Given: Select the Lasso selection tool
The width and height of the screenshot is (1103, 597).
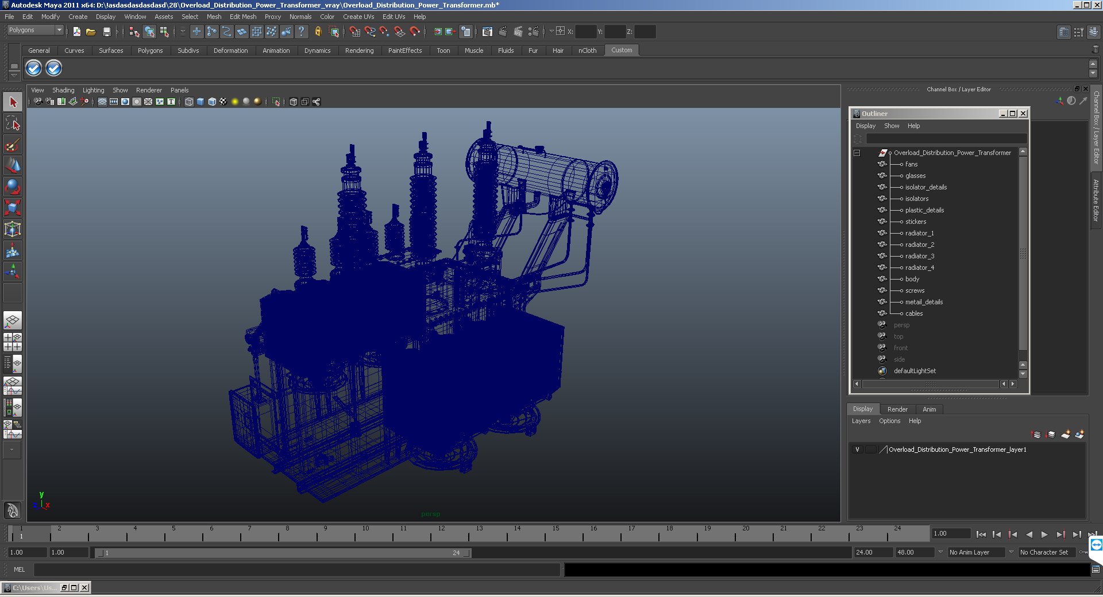Looking at the screenshot, I should pos(13,123).
